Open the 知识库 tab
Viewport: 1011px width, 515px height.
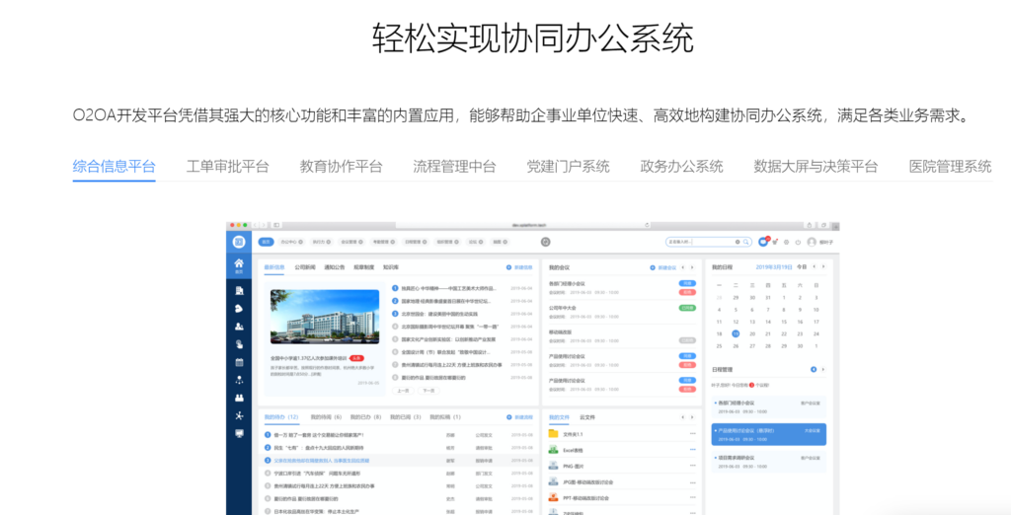[391, 266]
